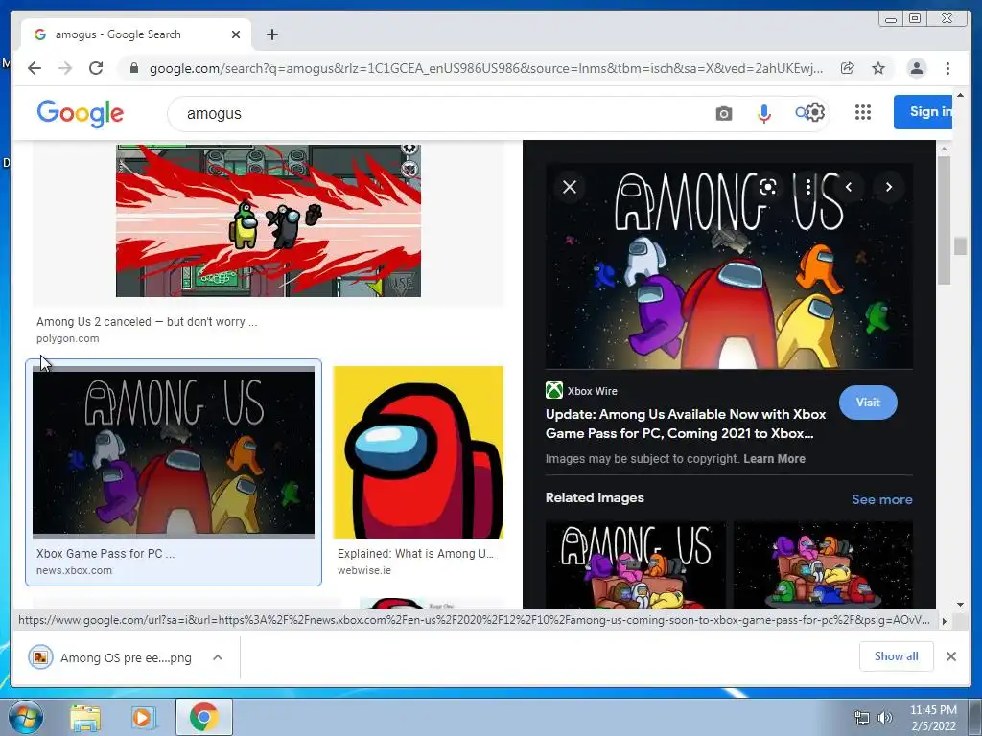Open the Update: Among Us article title
The width and height of the screenshot is (982, 736).
686,424
